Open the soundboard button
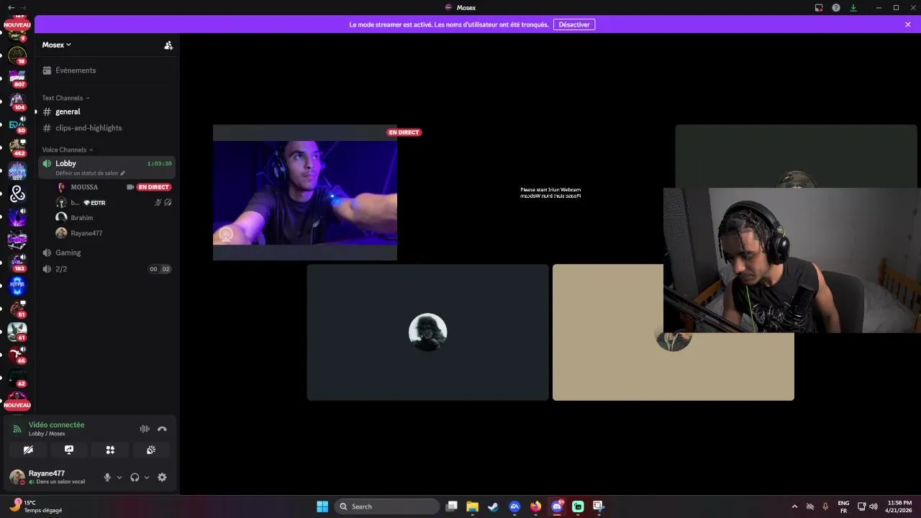The width and height of the screenshot is (921, 518). pos(151,450)
